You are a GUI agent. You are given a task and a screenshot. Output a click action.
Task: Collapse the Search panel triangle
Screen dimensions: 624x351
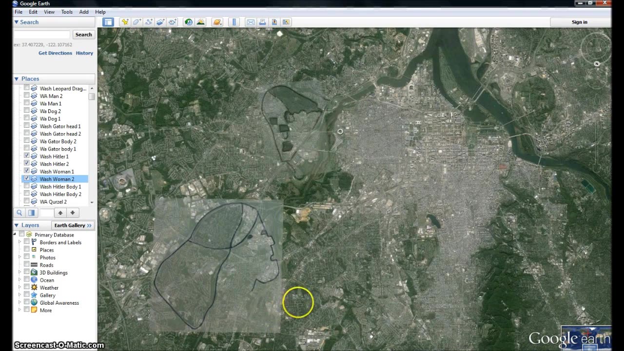click(16, 22)
